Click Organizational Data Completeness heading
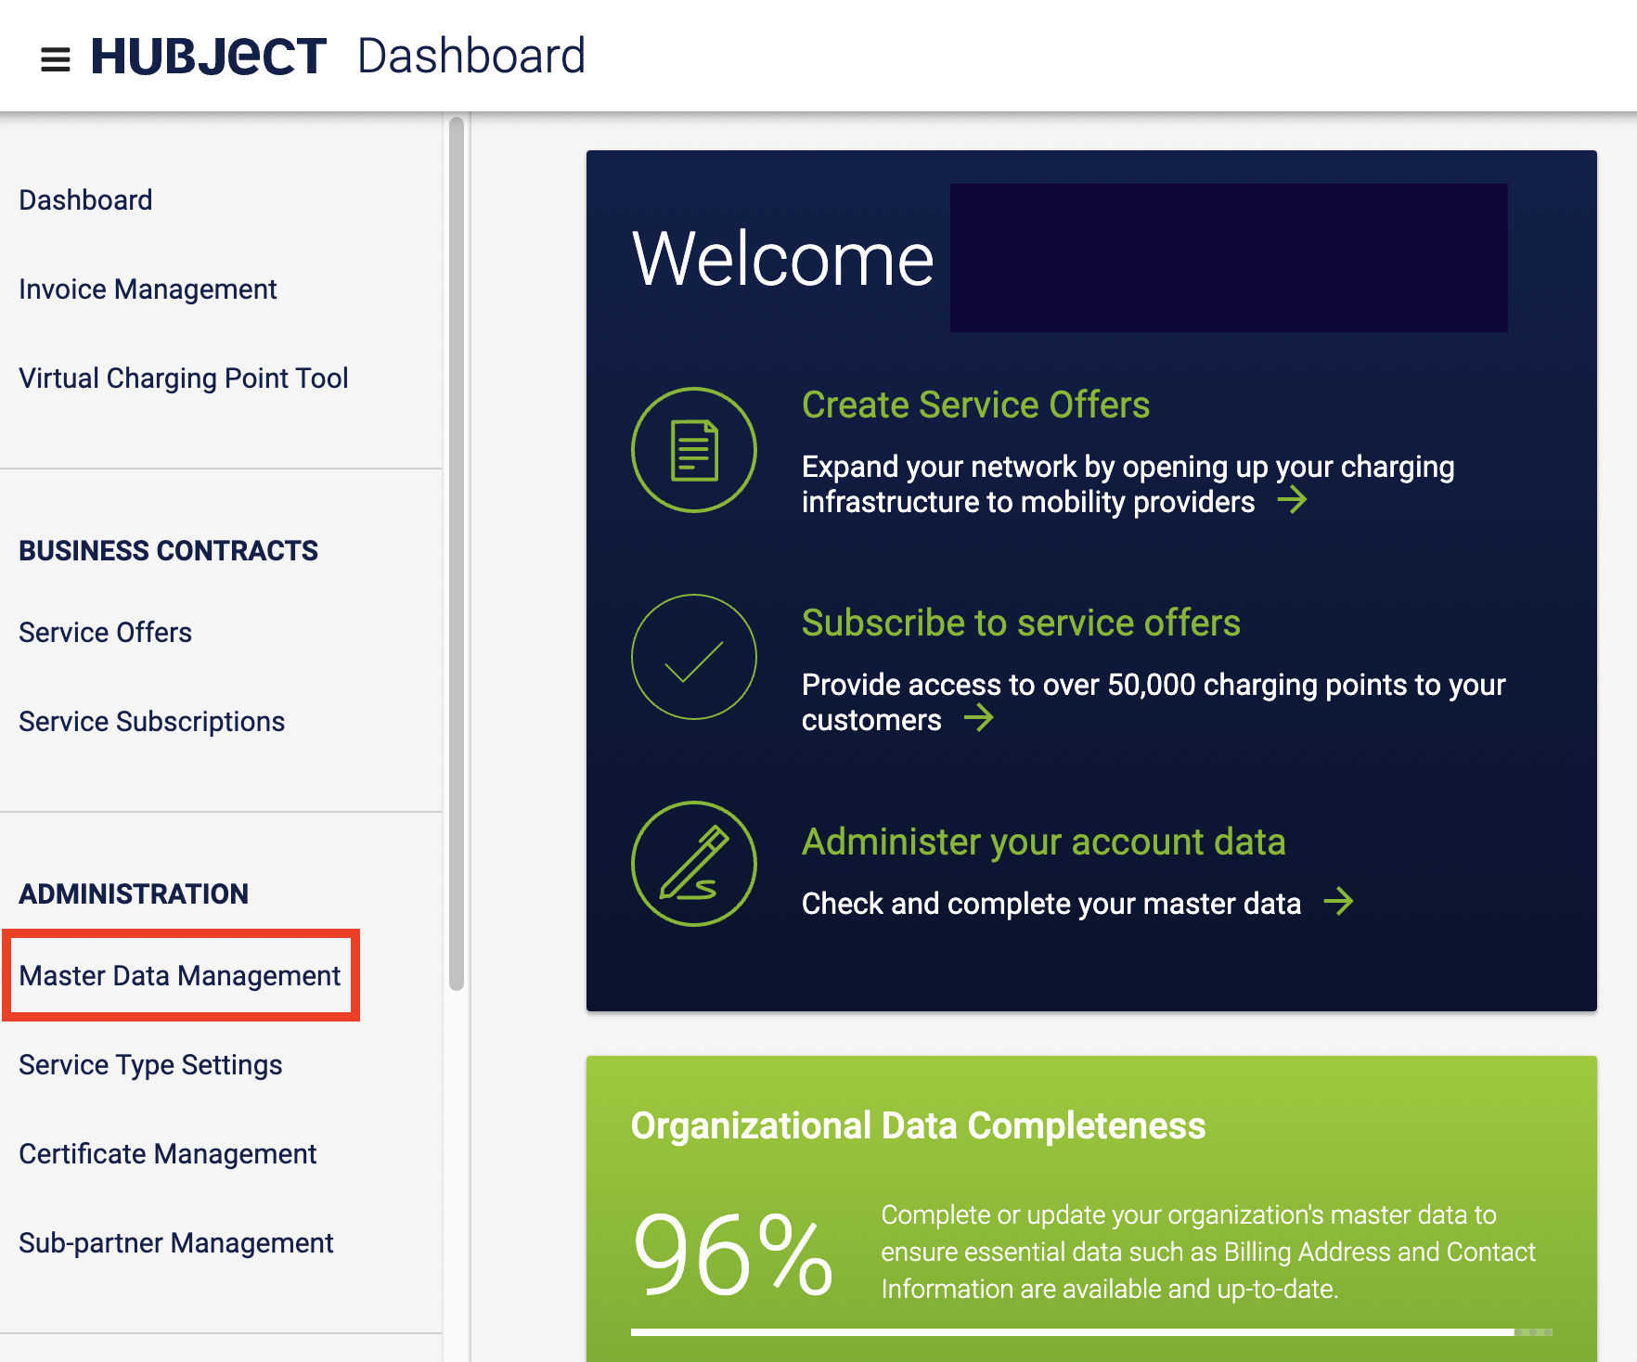 click(x=918, y=1126)
